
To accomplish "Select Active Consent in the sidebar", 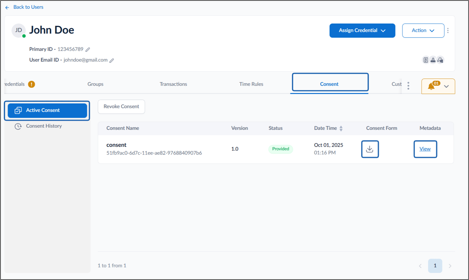I will point(47,110).
